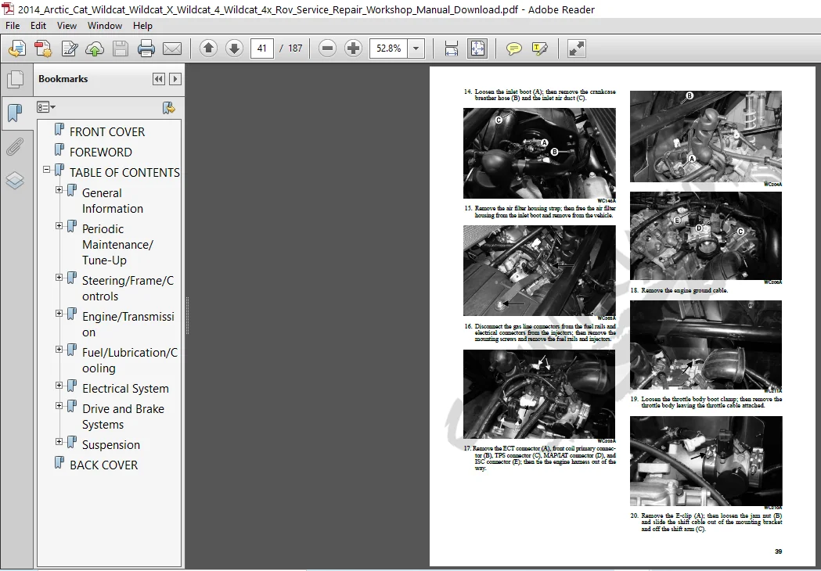Click the expand panel right-arrow button
Image resolution: width=821 pixels, height=571 pixels.
tap(175, 79)
